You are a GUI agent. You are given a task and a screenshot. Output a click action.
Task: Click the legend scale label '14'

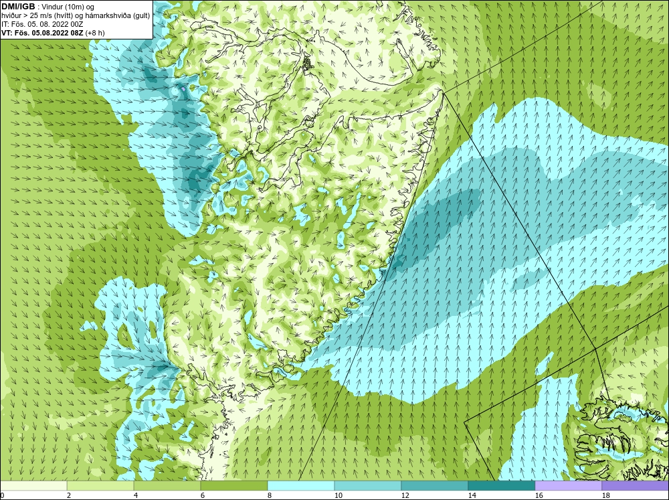[472, 495]
